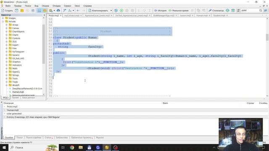Expand the Canvas folder
The height and width of the screenshot is (151, 269).
[7, 28]
